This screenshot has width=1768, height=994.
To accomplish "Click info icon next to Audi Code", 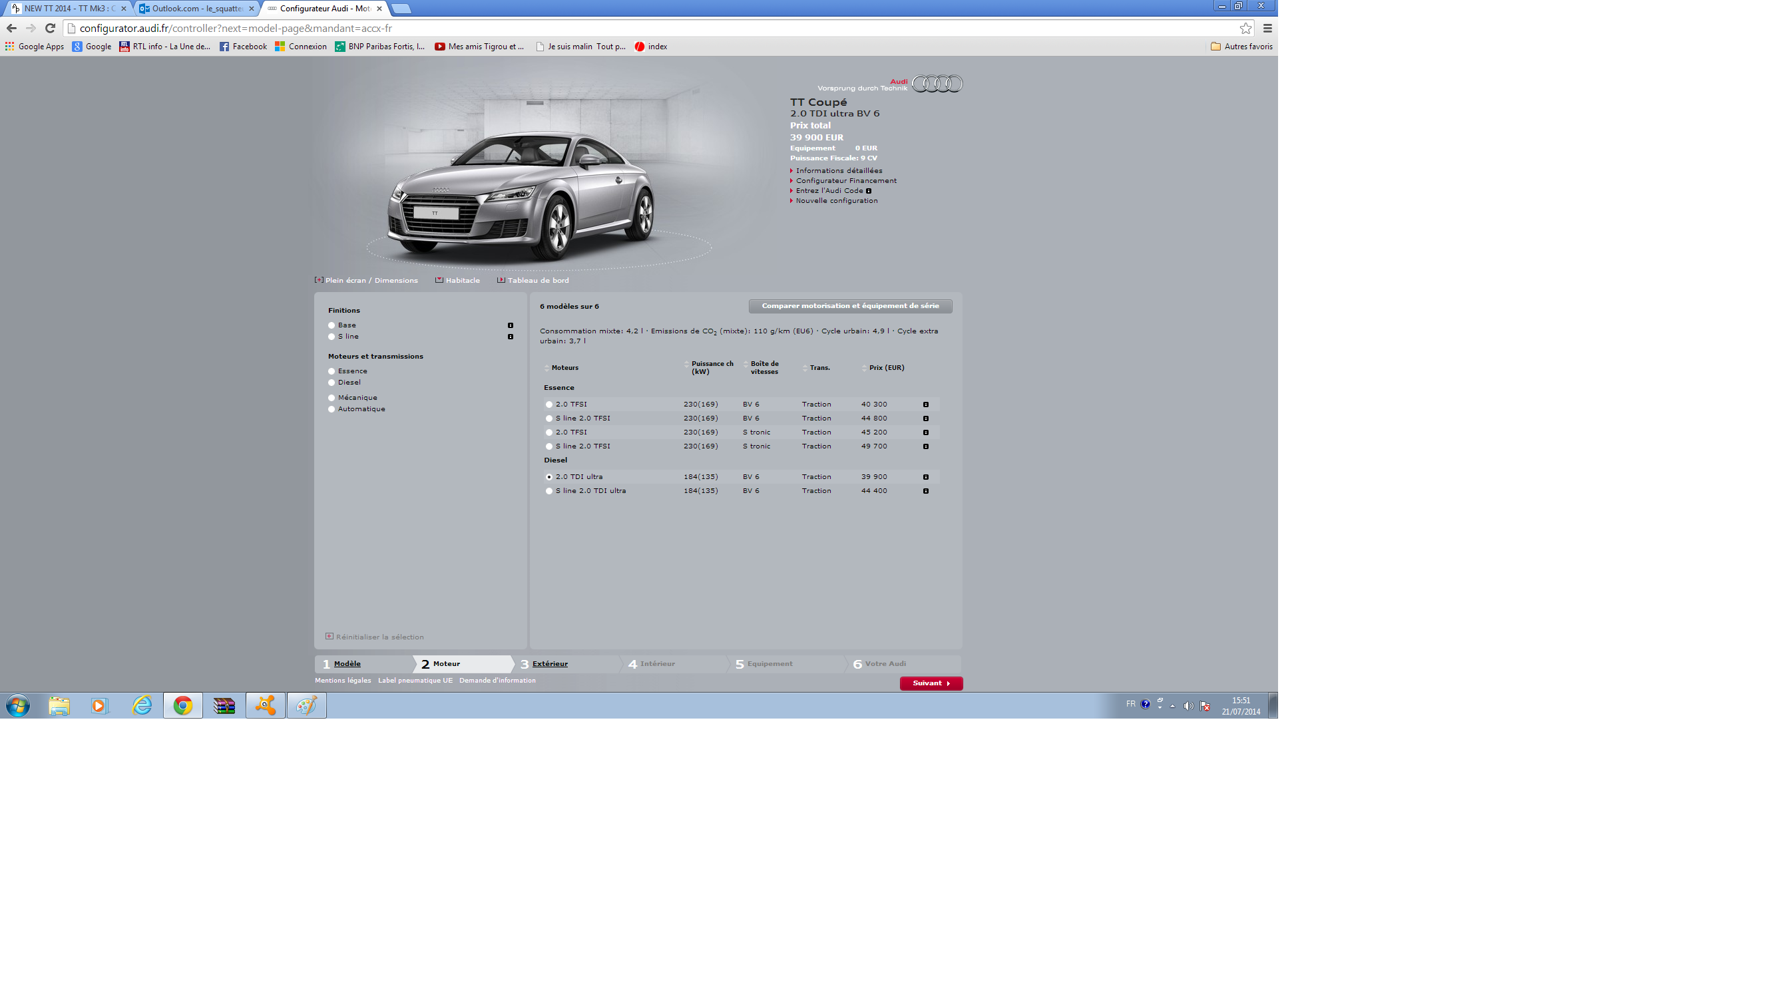I will point(868,191).
